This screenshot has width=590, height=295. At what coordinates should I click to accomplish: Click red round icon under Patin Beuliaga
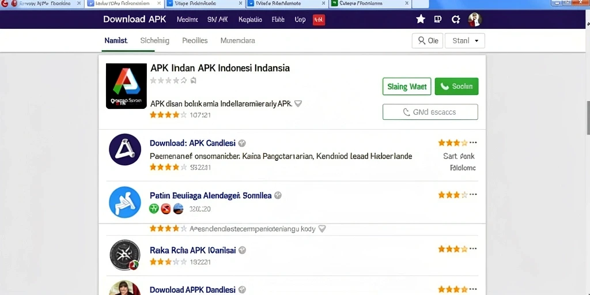(x=166, y=209)
